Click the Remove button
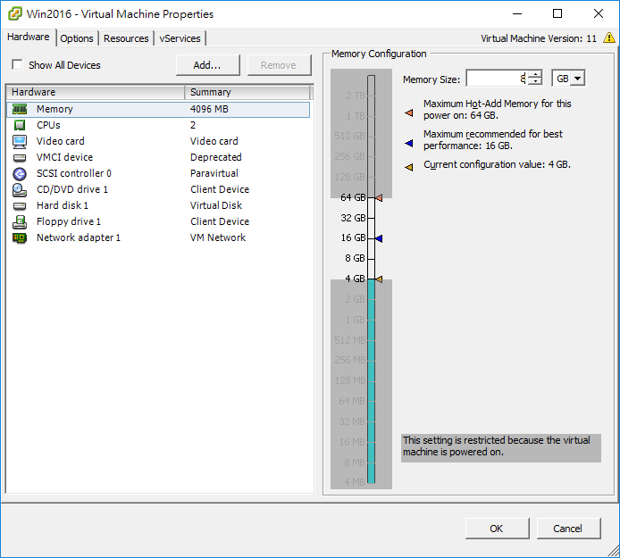Screen dimensions: 620x558 click(279, 65)
